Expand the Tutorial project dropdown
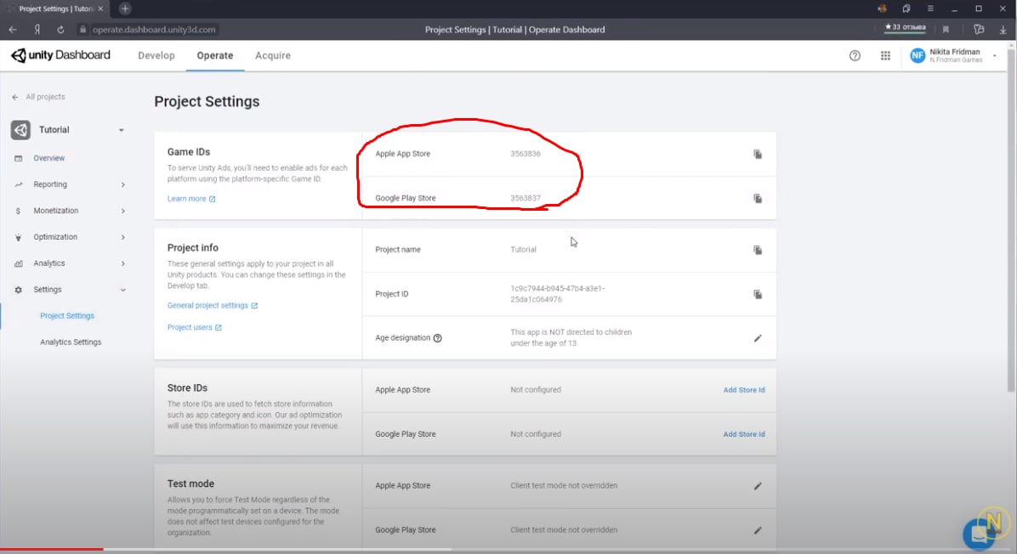Screen dimensions: 1017x554 point(122,130)
